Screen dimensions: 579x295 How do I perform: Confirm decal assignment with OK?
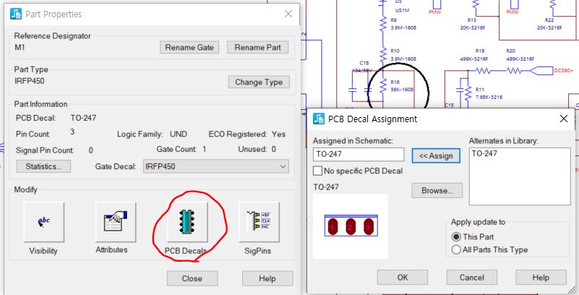(x=403, y=278)
